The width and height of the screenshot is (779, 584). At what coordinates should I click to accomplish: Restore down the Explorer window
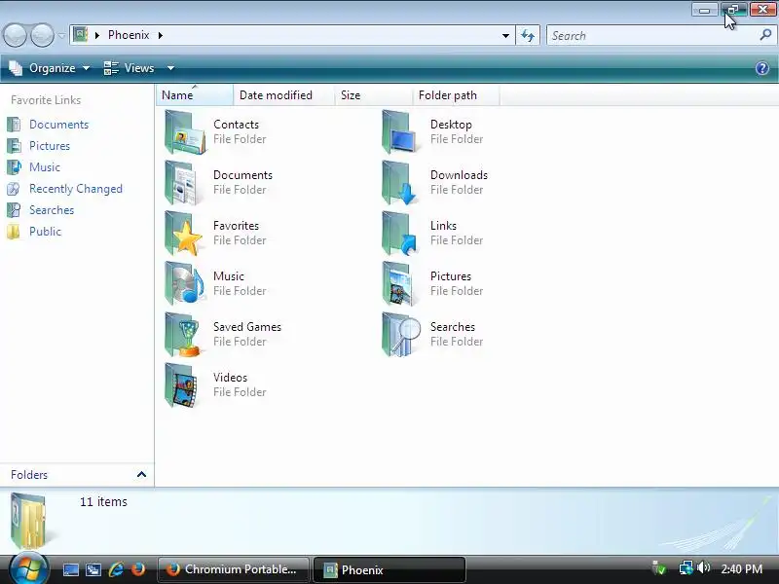(x=734, y=9)
